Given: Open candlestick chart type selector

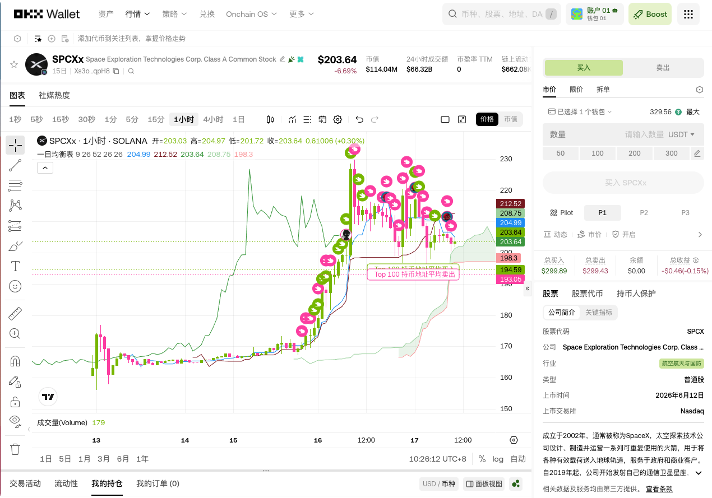Looking at the screenshot, I should click(x=270, y=119).
